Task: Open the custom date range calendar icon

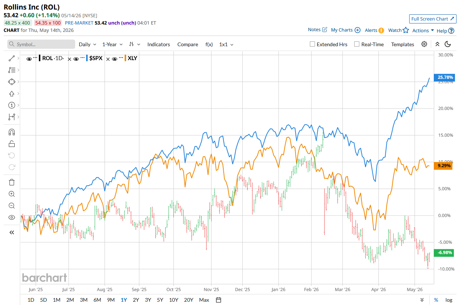Action: 219,300
